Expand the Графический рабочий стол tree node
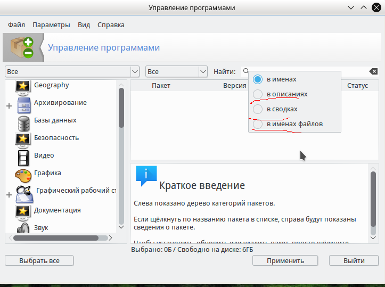This screenshot has width=385, height=287. (x=9, y=195)
